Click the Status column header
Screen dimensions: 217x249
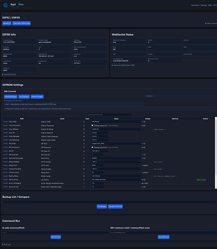click(206, 119)
